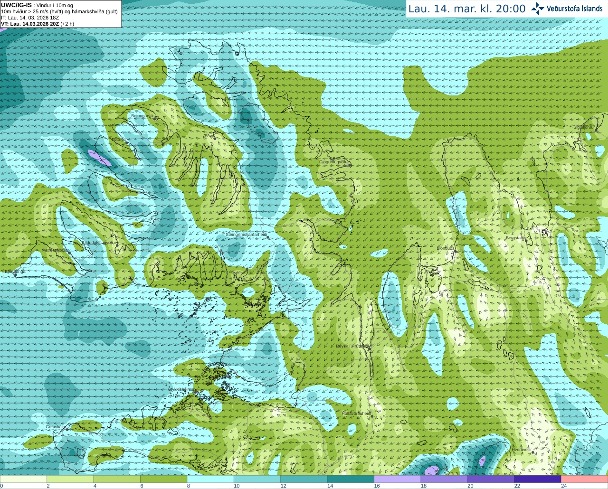608x489 pixels.
Task: Select the 2–4 m/s light green legend swatch
Action: pyautogui.click(x=70, y=479)
